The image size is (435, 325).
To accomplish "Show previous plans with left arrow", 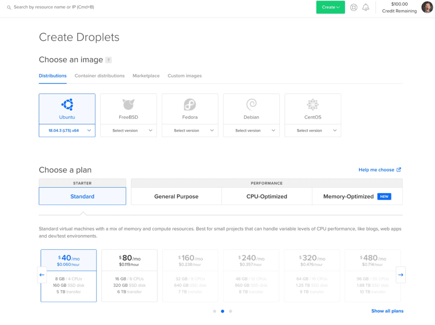I will click(x=42, y=275).
